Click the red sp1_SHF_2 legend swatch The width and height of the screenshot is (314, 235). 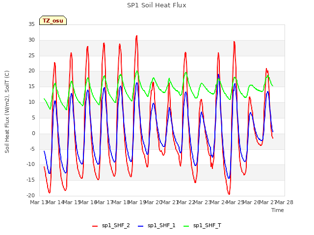click(x=95, y=226)
